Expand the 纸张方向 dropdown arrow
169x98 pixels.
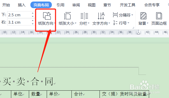[x=55, y=23]
